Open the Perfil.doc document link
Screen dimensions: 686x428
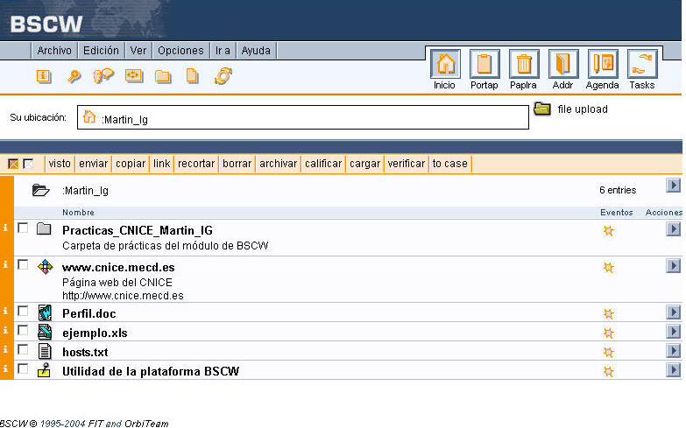tap(88, 313)
